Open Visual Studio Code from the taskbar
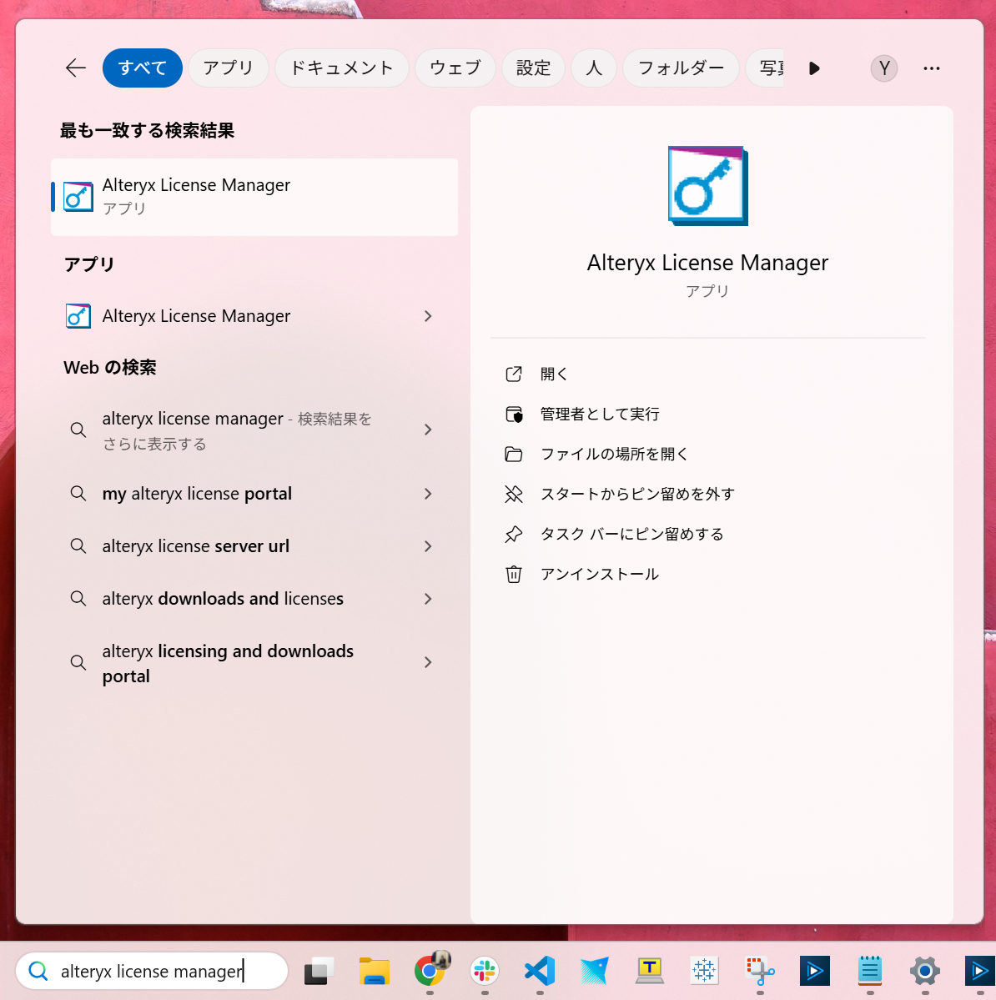 coord(540,972)
